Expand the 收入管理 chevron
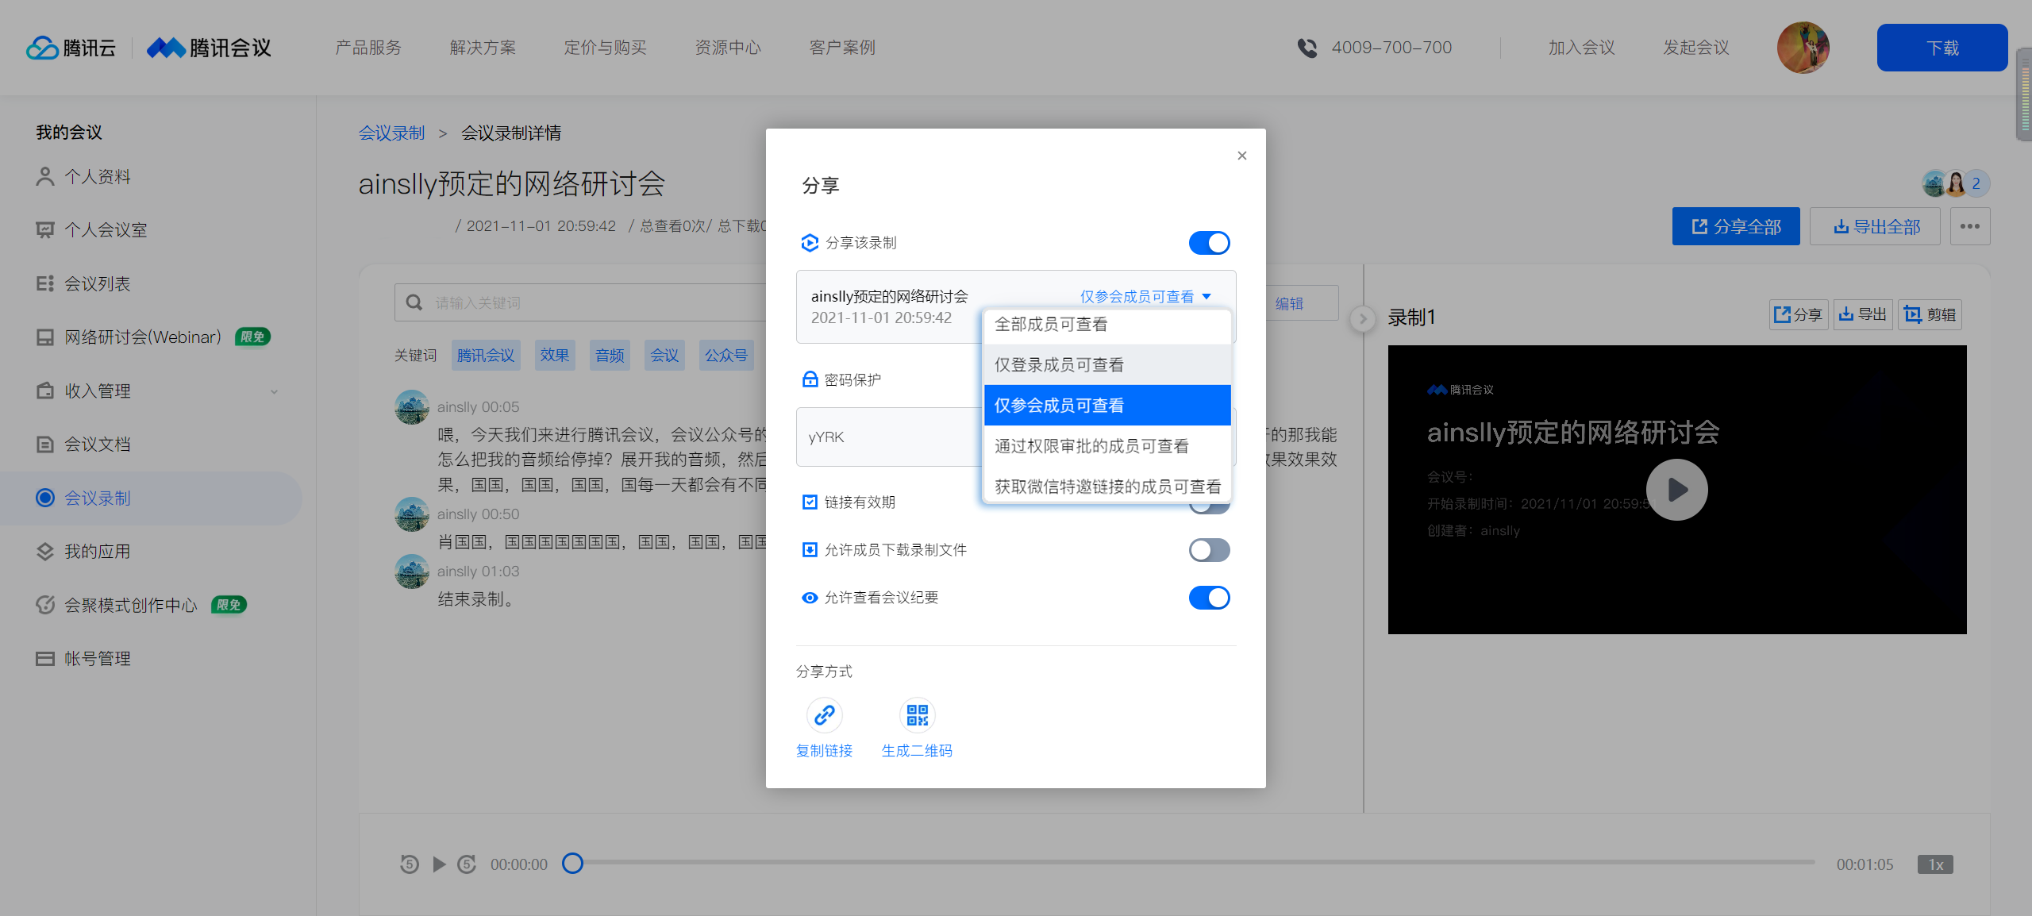The width and height of the screenshot is (2032, 916). pyautogui.click(x=274, y=391)
